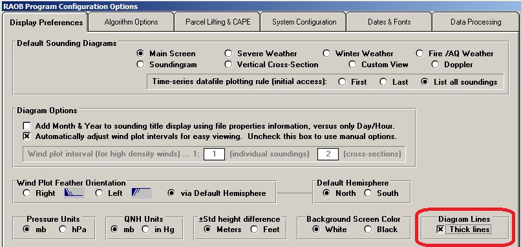Click the Time-series datafile plotting rule text

pyautogui.click(x=240, y=81)
